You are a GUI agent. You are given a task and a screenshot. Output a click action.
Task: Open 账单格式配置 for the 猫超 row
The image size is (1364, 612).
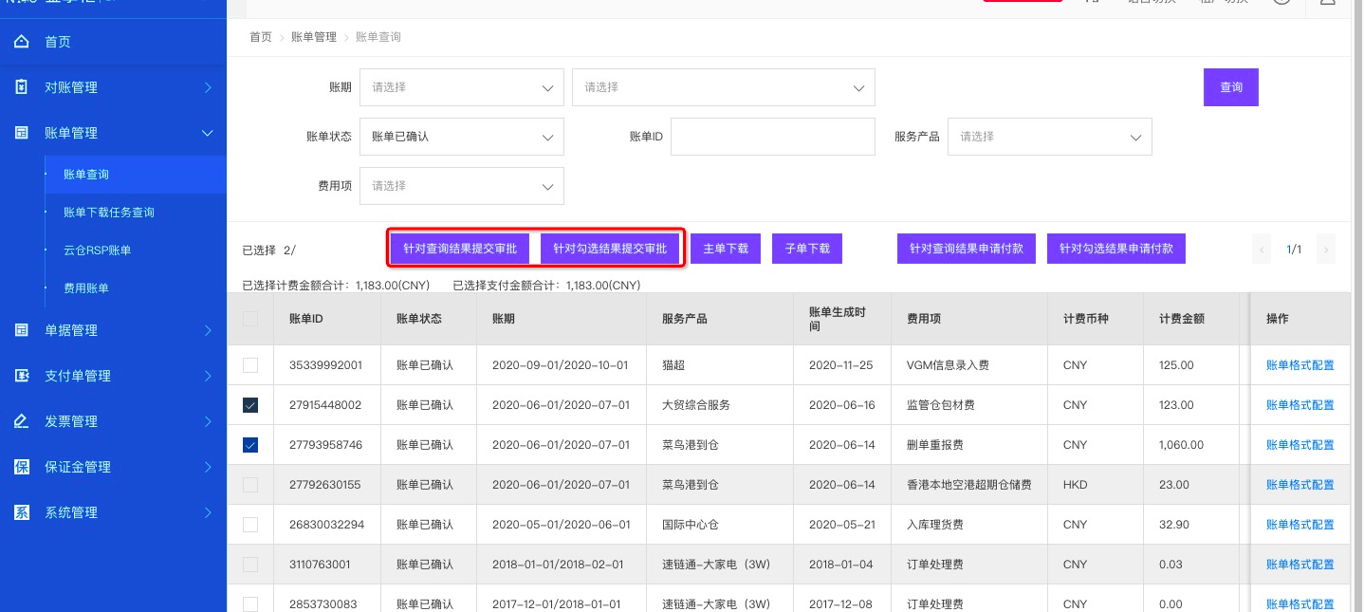(1300, 365)
